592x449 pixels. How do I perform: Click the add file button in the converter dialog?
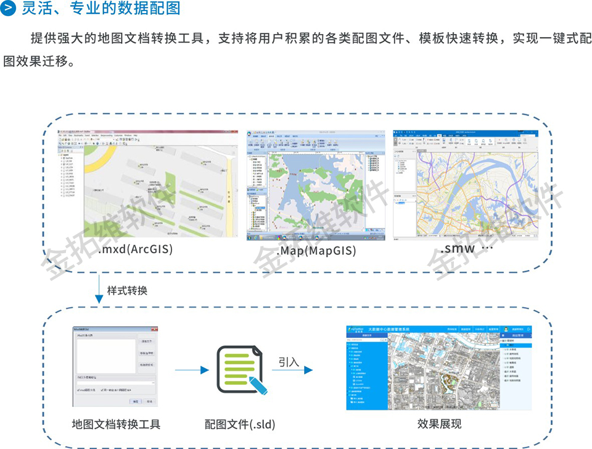pyautogui.click(x=146, y=341)
